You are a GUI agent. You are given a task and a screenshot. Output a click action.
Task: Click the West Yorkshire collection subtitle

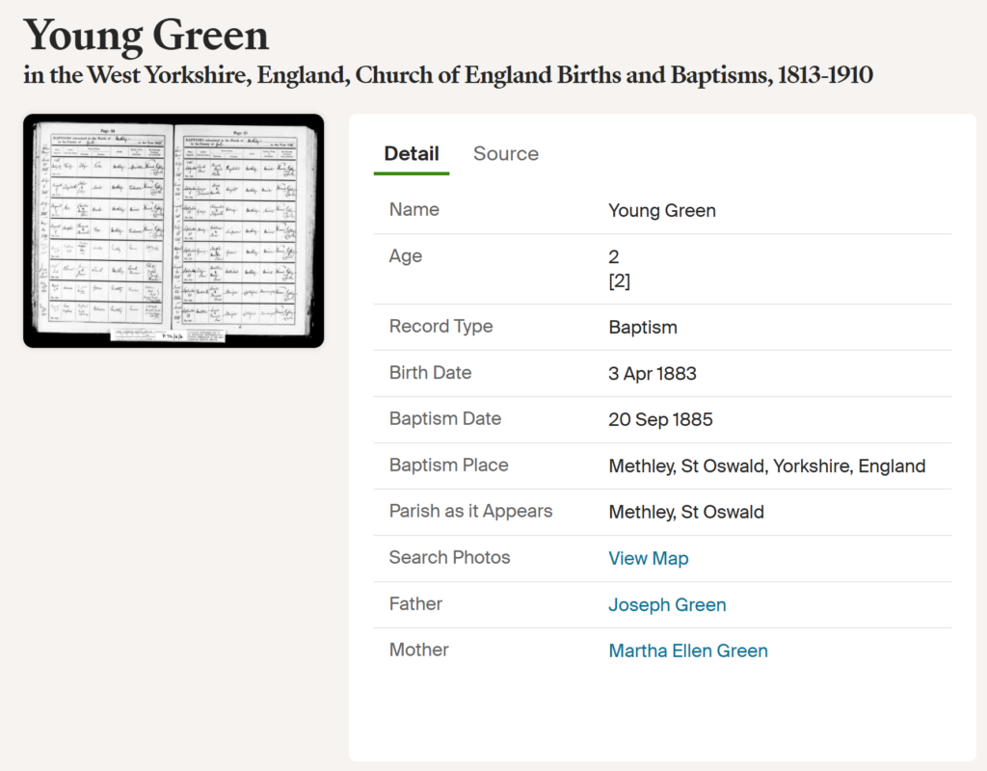[448, 75]
